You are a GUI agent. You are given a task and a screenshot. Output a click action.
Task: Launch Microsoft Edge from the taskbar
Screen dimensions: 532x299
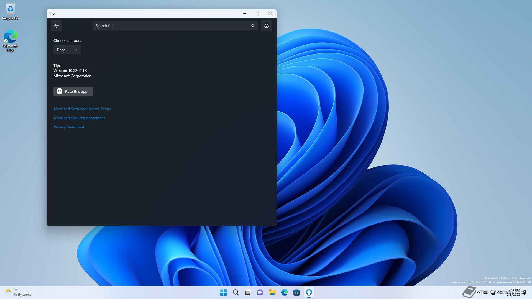tap(285, 292)
